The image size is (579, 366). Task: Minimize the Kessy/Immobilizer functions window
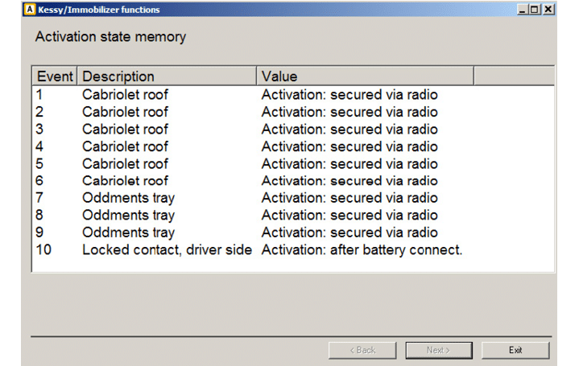pos(523,10)
